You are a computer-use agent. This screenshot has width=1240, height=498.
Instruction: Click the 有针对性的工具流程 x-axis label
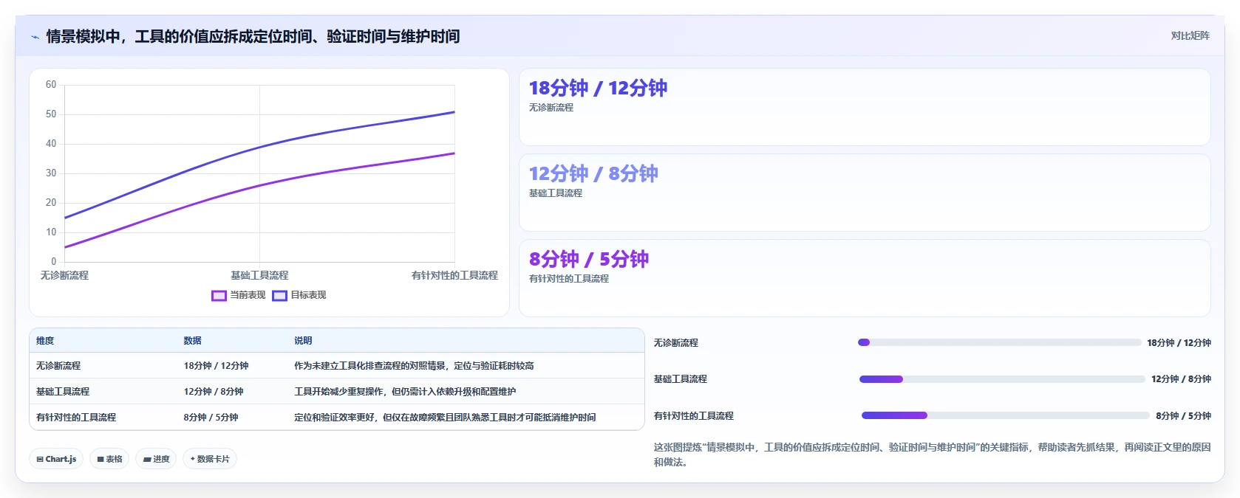pos(454,275)
